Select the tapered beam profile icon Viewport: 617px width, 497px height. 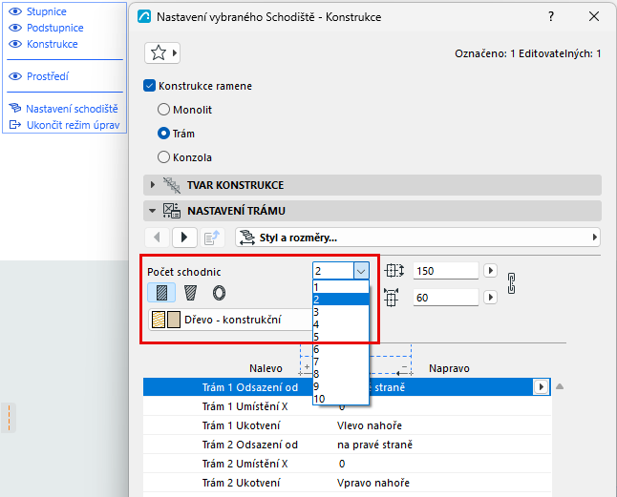coord(190,293)
